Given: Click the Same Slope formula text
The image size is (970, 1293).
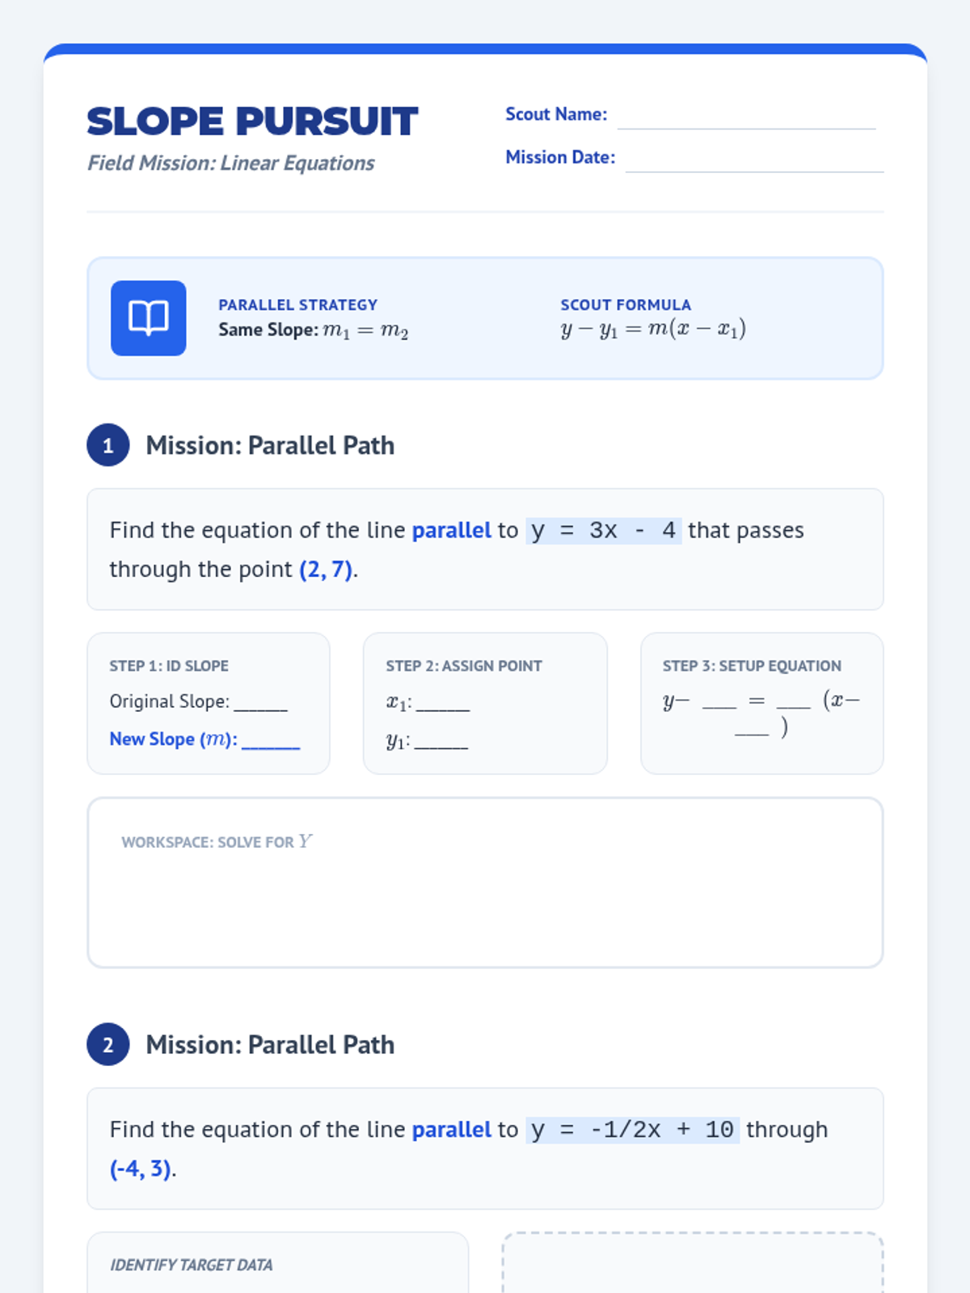Looking at the screenshot, I should [x=314, y=331].
